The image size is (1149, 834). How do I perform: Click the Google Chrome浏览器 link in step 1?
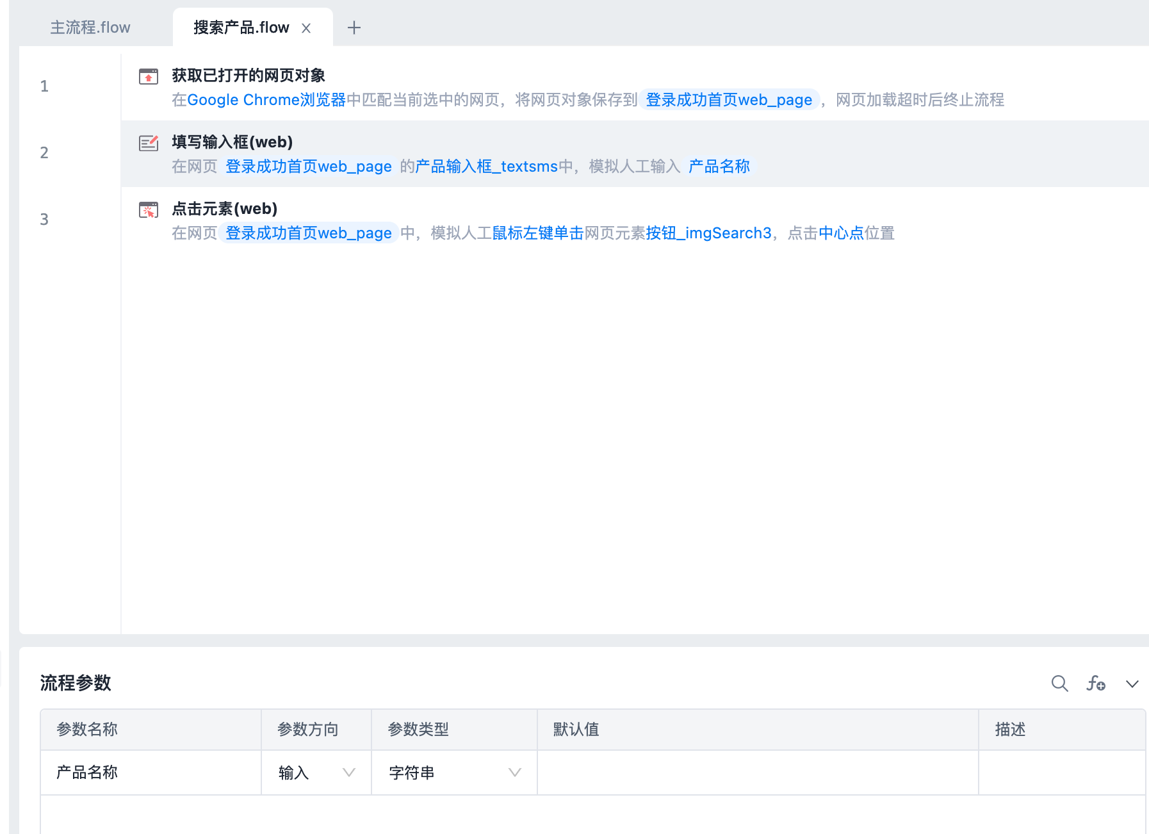pos(266,100)
